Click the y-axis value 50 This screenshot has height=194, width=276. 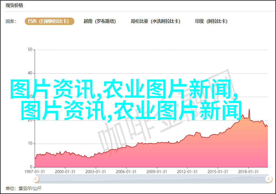click(x=30, y=50)
